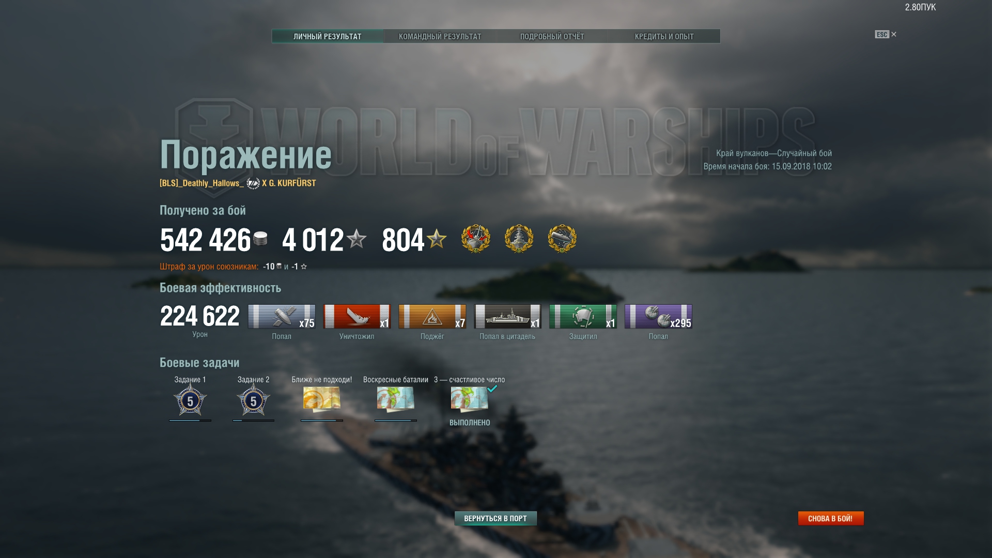Click the destroyed ship ribbon x1
Viewport: 992px width, 558px height.
pos(357,317)
